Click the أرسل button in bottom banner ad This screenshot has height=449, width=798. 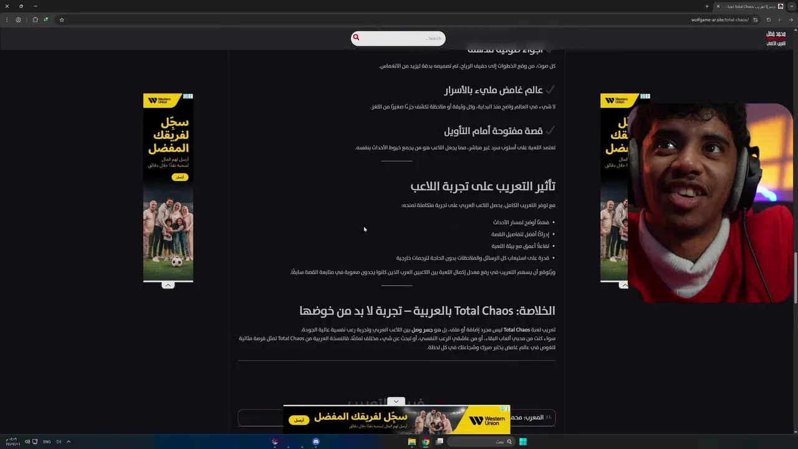pyautogui.click(x=299, y=420)
